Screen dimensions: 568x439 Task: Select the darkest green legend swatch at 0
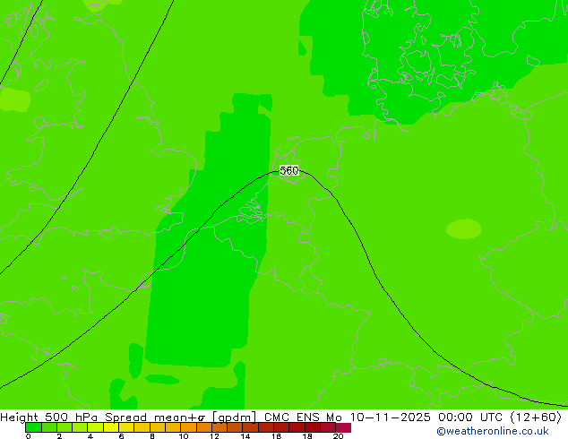click(x=33, y=427)
